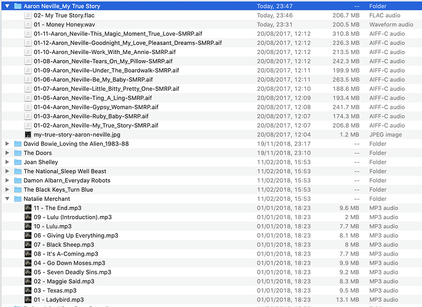Screen dimensions: 422x307
Task: Click the Natalie Merchant folder icon
Action: click(x=18, y=198)
